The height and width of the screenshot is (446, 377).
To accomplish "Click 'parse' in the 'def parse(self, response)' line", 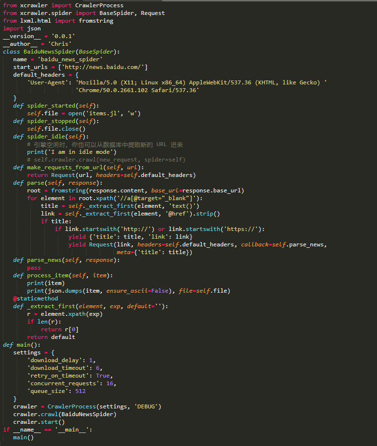I will (36, 183).
